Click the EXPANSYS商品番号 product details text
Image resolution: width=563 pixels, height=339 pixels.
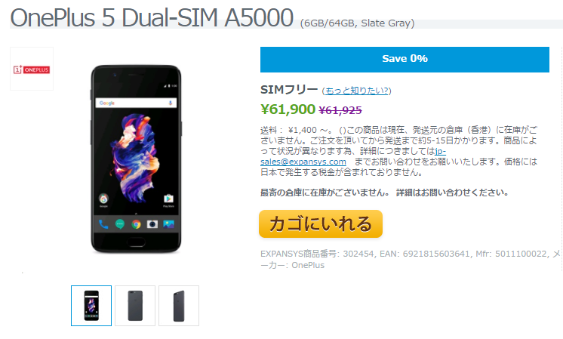pyautogui.click(x=411, y=259)
